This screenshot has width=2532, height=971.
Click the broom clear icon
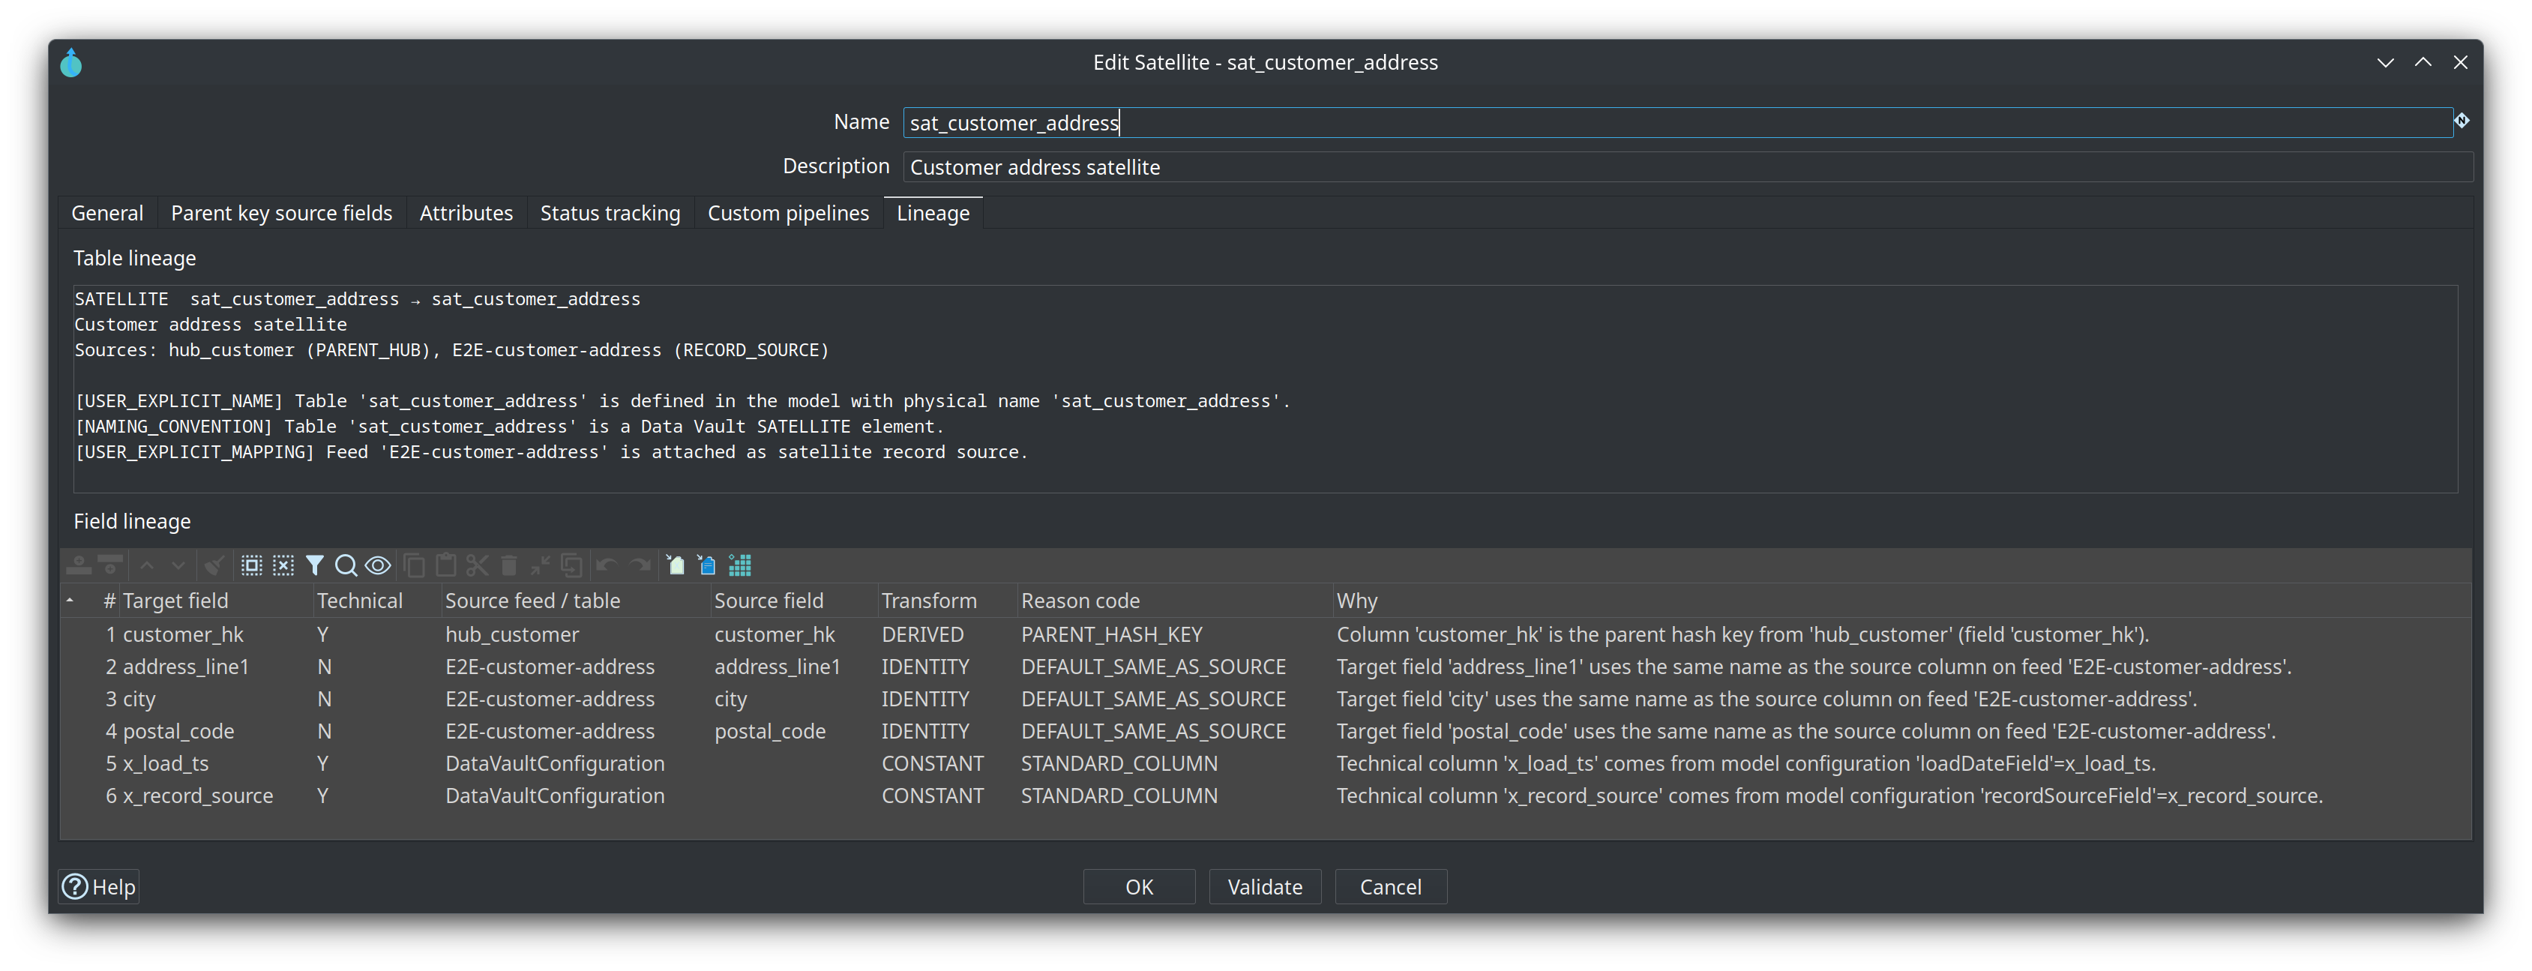[x=214, y=565]
